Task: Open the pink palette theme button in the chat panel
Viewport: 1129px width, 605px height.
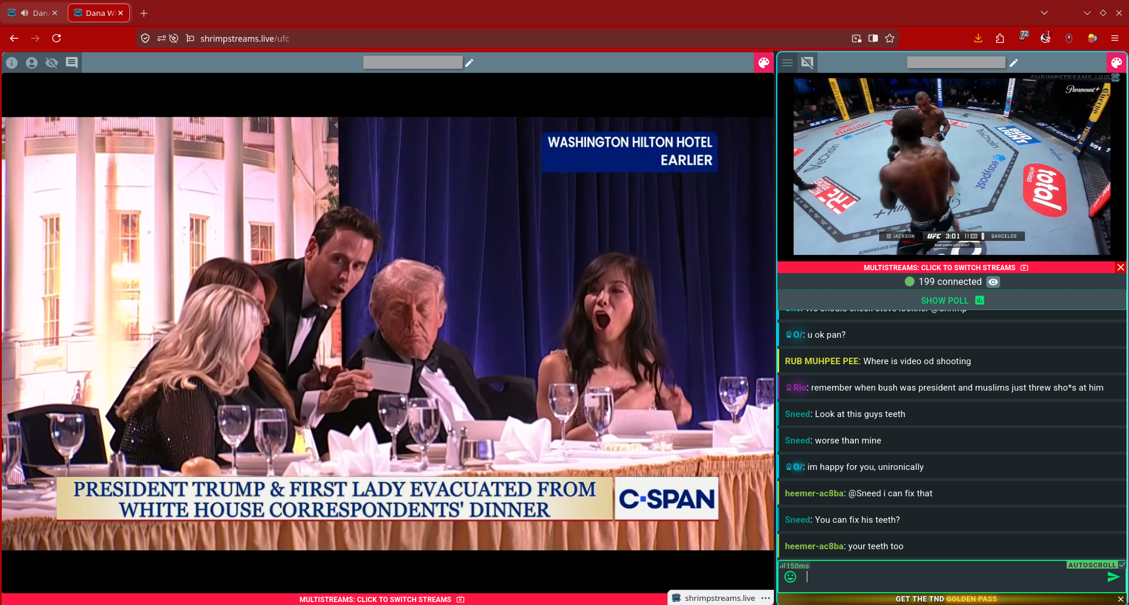Action: 1116,63
